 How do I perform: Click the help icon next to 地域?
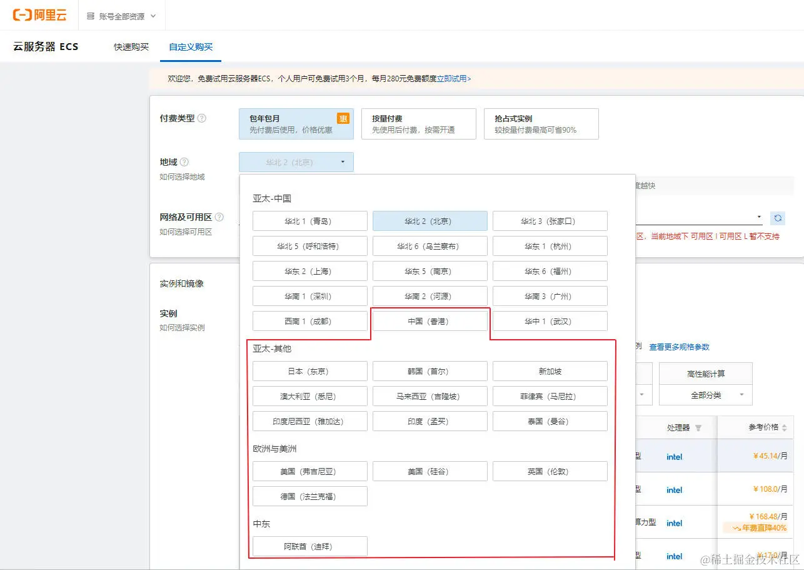(x=184, y=162)
